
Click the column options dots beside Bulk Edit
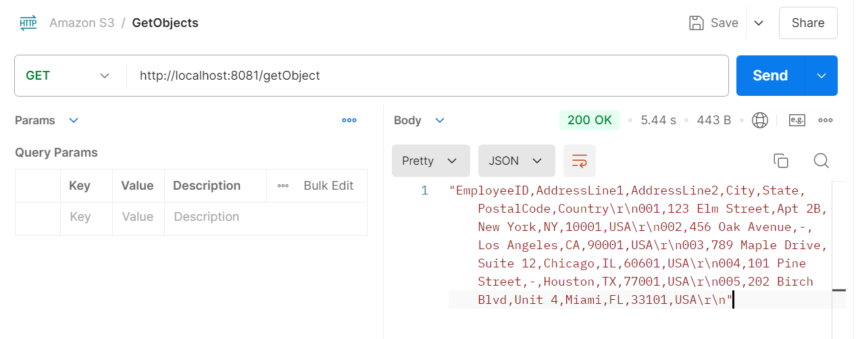[x=283, y=186]
